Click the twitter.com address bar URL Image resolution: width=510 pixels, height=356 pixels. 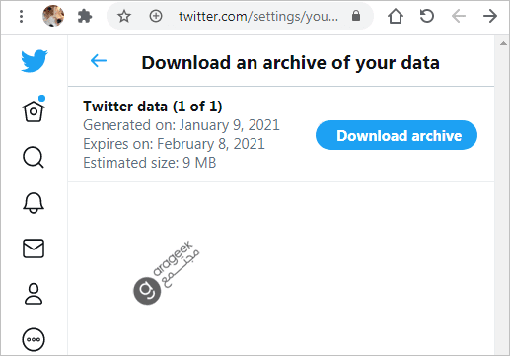pyautogui.click(x=258, y=16)
